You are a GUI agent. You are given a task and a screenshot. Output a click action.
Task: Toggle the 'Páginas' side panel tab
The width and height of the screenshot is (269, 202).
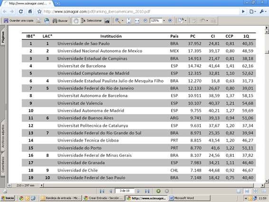click(3, 37)
